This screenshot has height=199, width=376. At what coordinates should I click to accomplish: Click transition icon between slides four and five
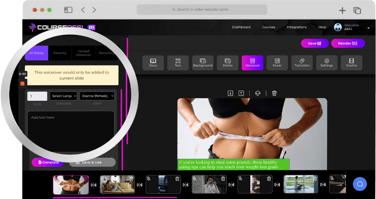[x=231, y=185]
